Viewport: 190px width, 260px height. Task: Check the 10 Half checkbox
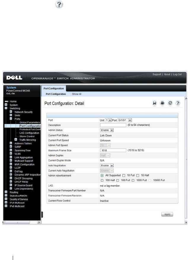(x=138, y=176)
